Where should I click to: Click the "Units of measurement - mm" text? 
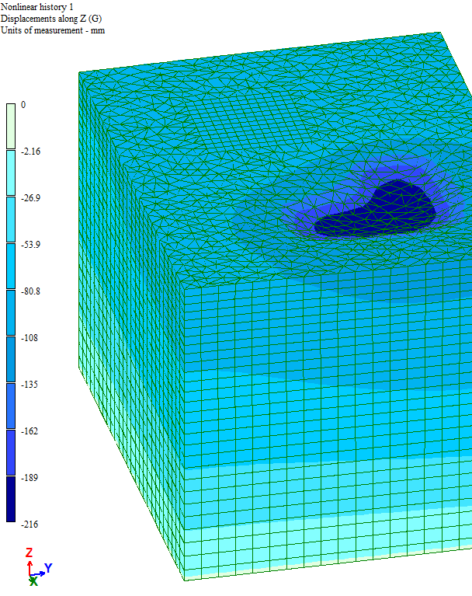tap(52, 30)
